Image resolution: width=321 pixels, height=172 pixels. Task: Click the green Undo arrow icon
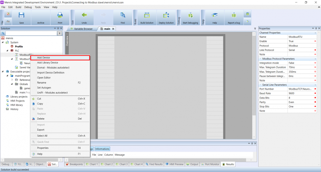(84, 16)
